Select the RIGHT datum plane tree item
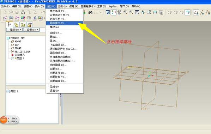The width and height of the screenshot is (211, 134). [16, 42]
